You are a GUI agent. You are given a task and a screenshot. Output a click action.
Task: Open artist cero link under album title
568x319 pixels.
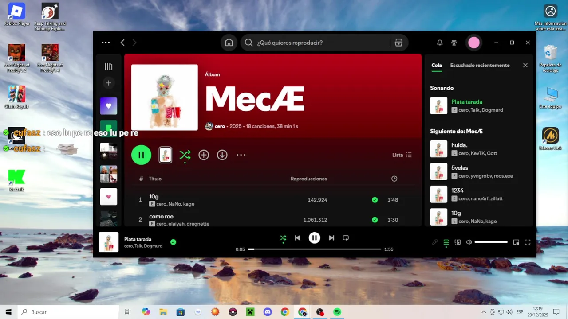click(220, 126)
